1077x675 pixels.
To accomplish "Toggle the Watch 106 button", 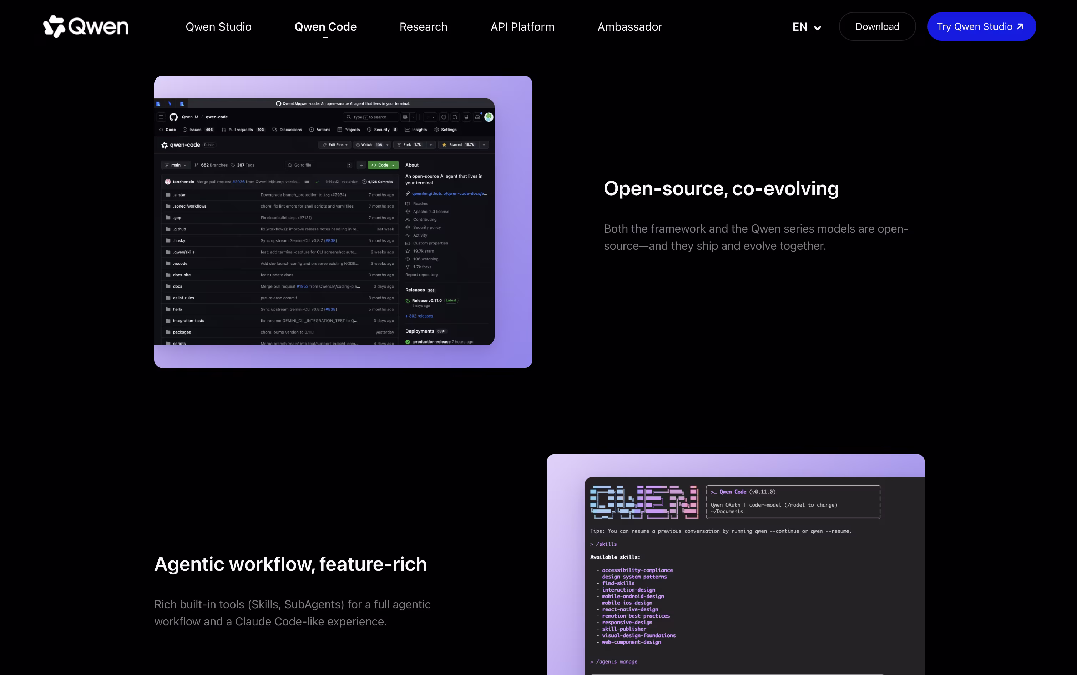I will (368, 144).
